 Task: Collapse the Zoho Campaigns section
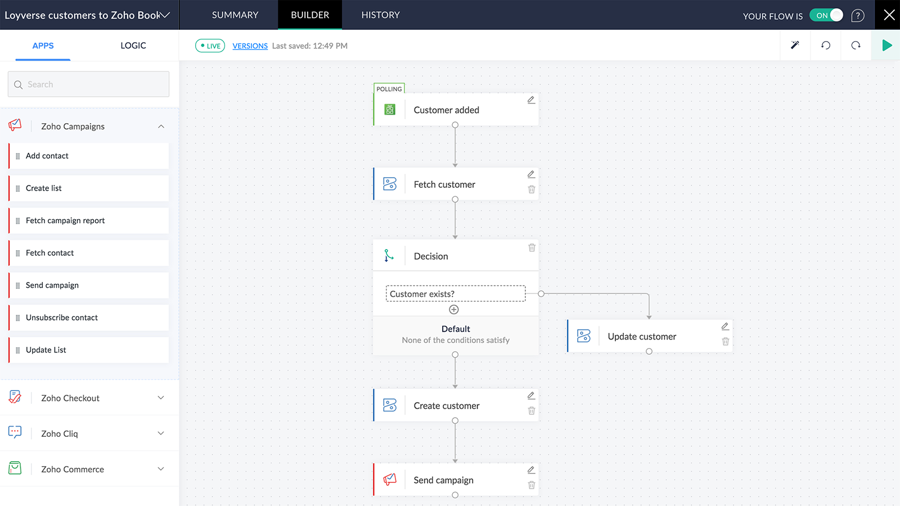click(x=161, y=126)
